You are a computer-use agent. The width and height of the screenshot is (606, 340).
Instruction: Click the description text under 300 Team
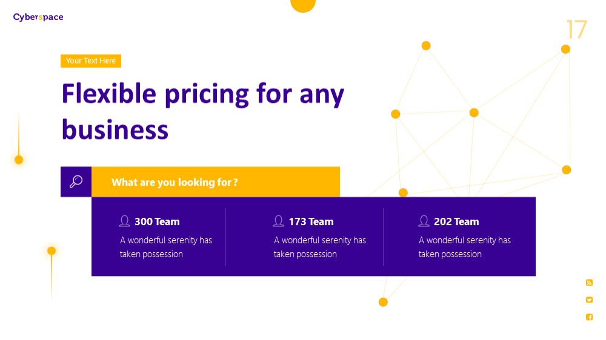click(166, 247)
